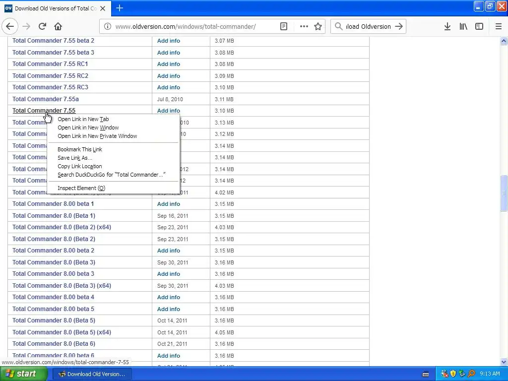Viewport: 508px width, 381px height.
Task: Click the magnifier tray icon
Action: click(x=471, y=374)
